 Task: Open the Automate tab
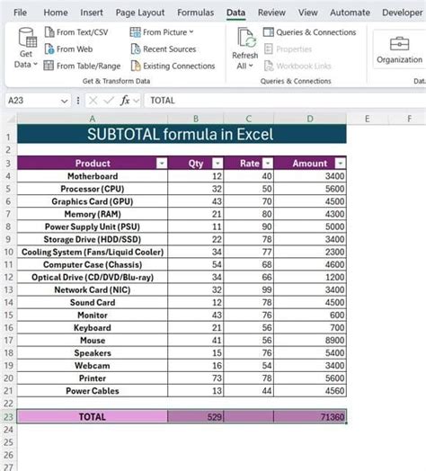pyautogui.click(x=350, y=13)
